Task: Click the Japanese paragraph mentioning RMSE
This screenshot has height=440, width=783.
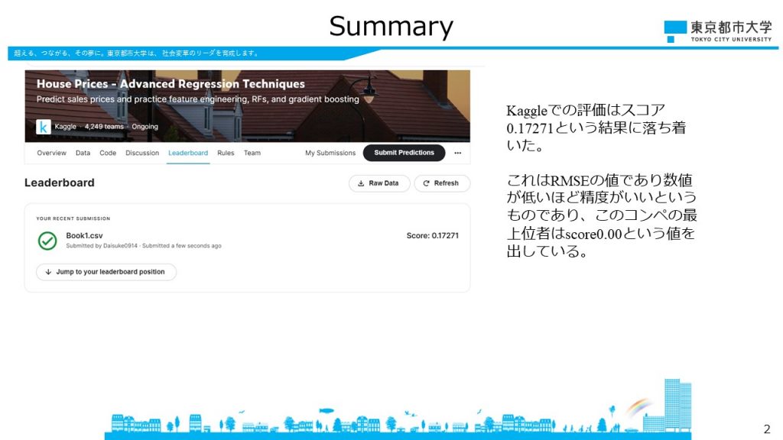Action: coord(602,215)
